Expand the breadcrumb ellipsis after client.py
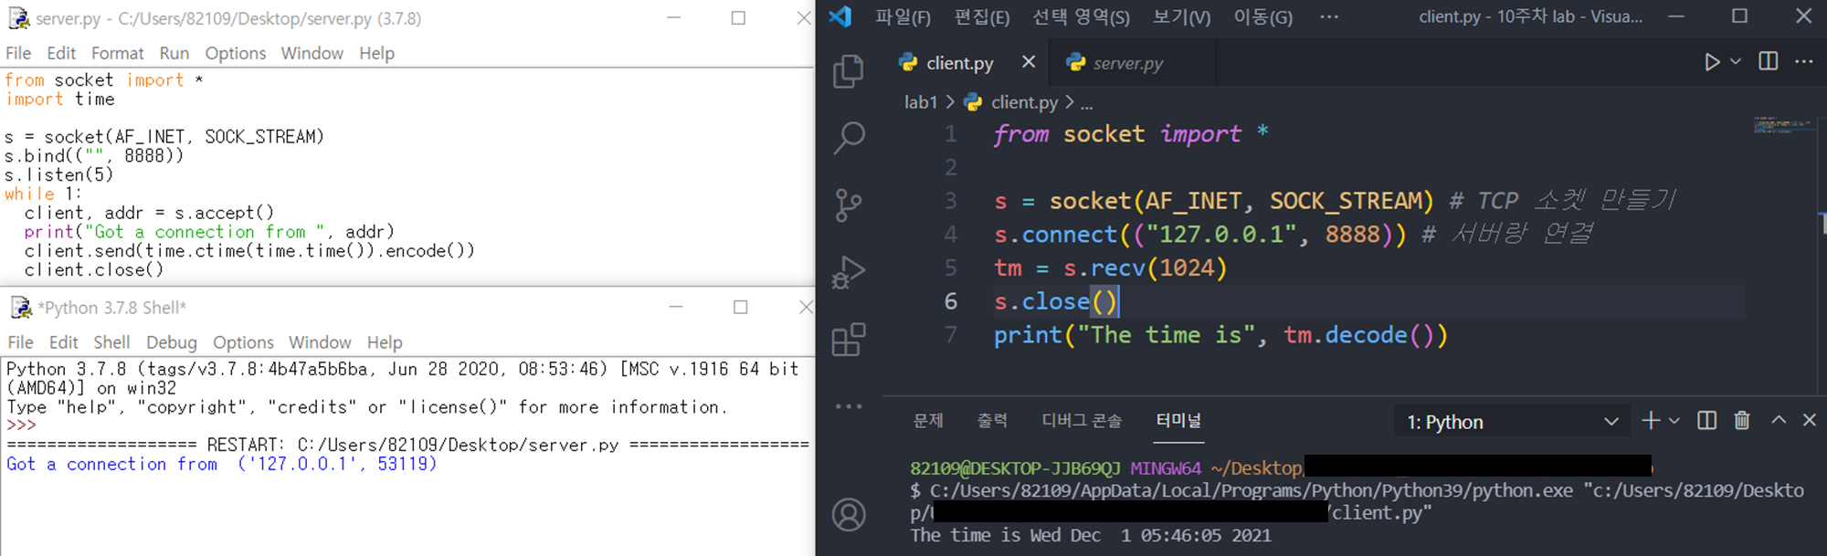Image resolution: width=1827 pixels, height=556 pixels. 1086,103
